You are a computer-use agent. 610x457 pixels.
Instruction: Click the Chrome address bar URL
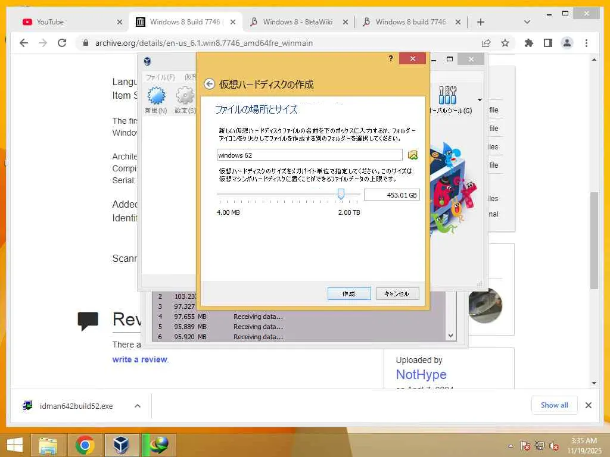pos(204,43)
